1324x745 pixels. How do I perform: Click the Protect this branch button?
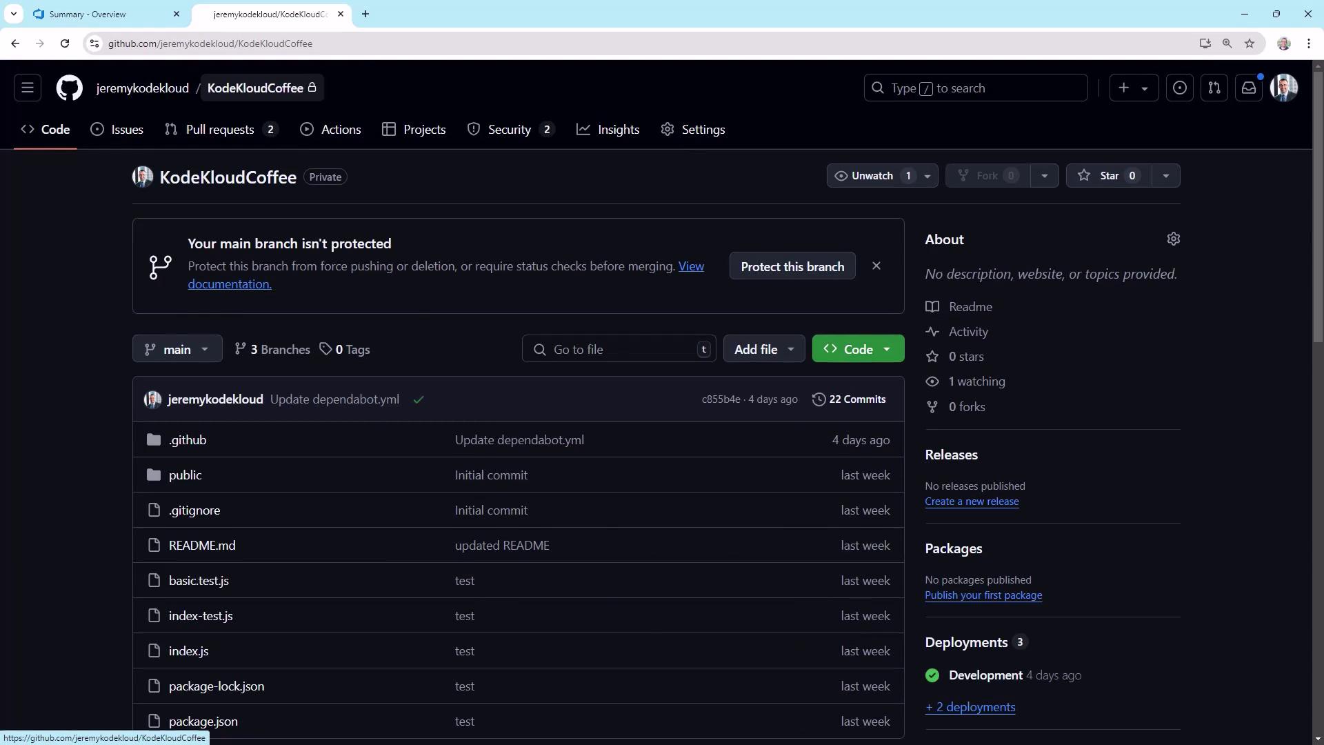pos(792,267)
